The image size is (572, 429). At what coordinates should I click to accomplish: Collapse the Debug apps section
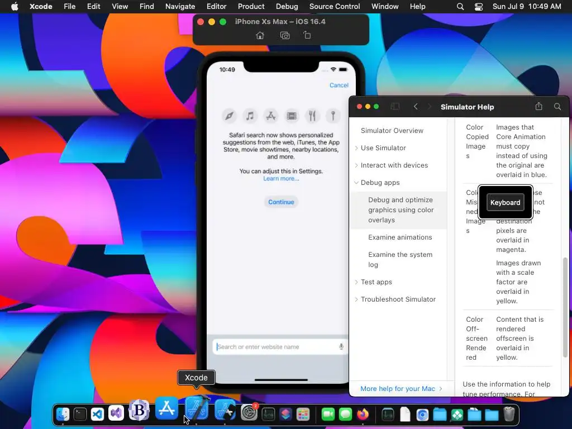356,183
